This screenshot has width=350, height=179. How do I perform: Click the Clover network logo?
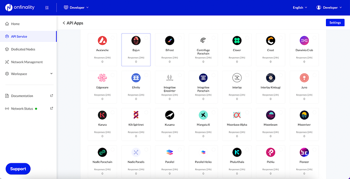coord(237,41)
